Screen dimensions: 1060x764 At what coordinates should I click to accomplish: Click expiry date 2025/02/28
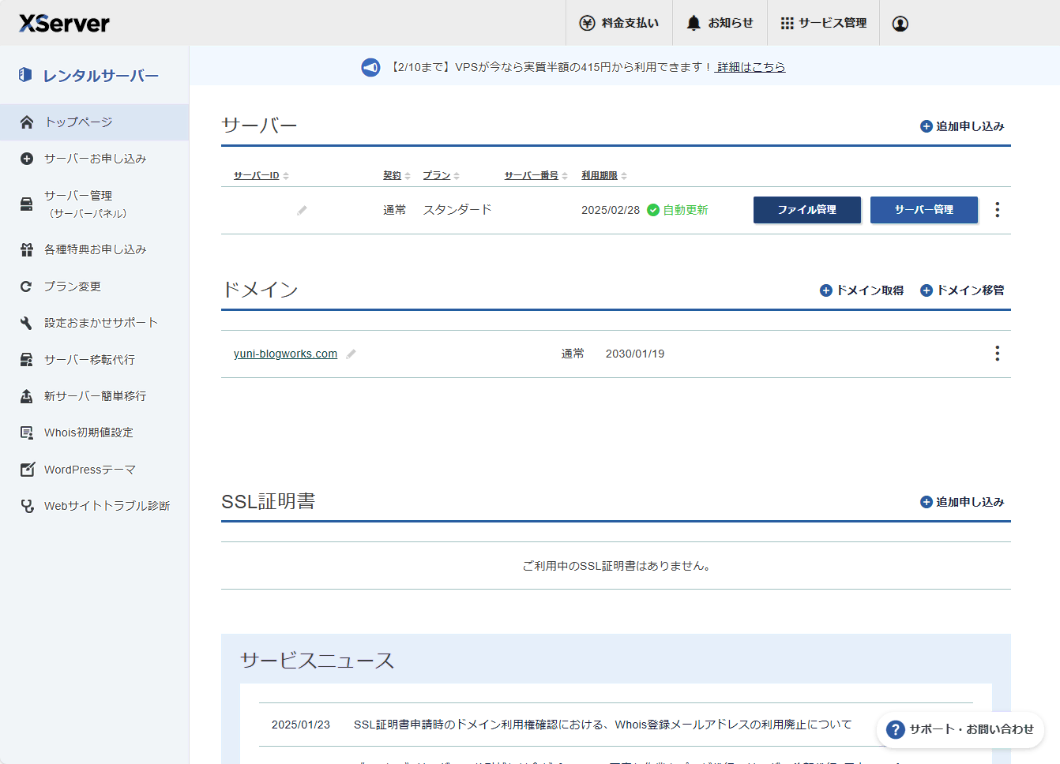tap(611, 210)
